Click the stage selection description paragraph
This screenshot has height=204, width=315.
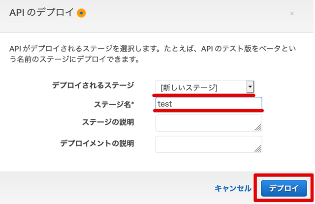point(153,54)
